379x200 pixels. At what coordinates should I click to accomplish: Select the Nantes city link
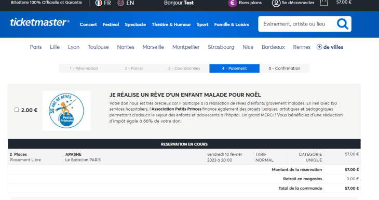(126, 47)
